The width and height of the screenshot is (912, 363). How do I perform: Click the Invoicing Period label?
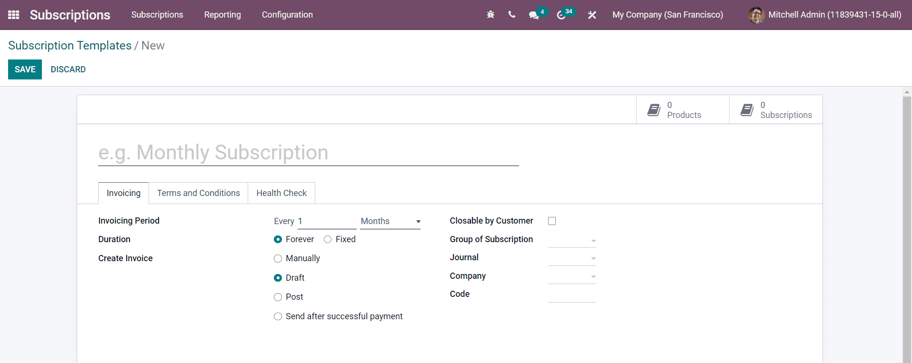(129, 221)
